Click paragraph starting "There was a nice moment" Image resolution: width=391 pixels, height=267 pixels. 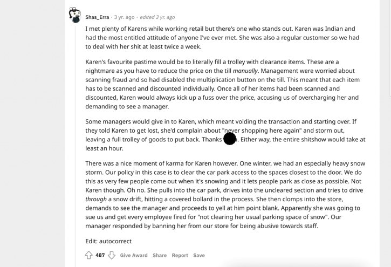(225, 195)
